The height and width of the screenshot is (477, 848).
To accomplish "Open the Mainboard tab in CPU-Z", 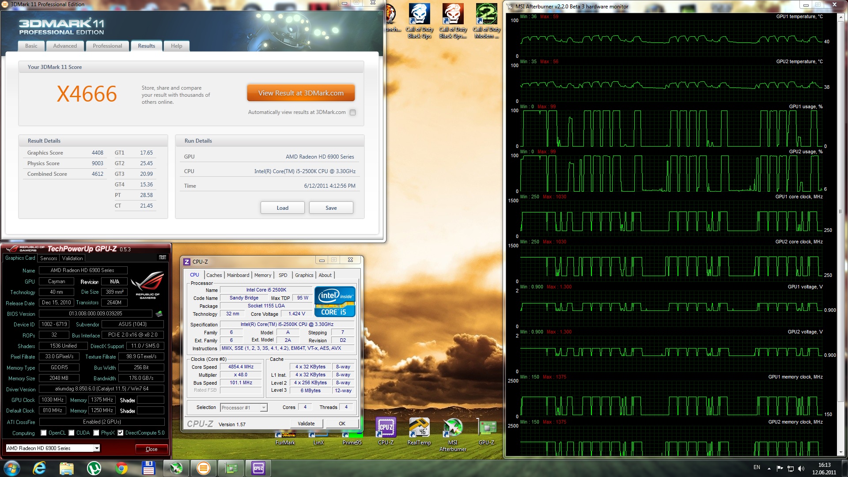I will click(238, 275).
